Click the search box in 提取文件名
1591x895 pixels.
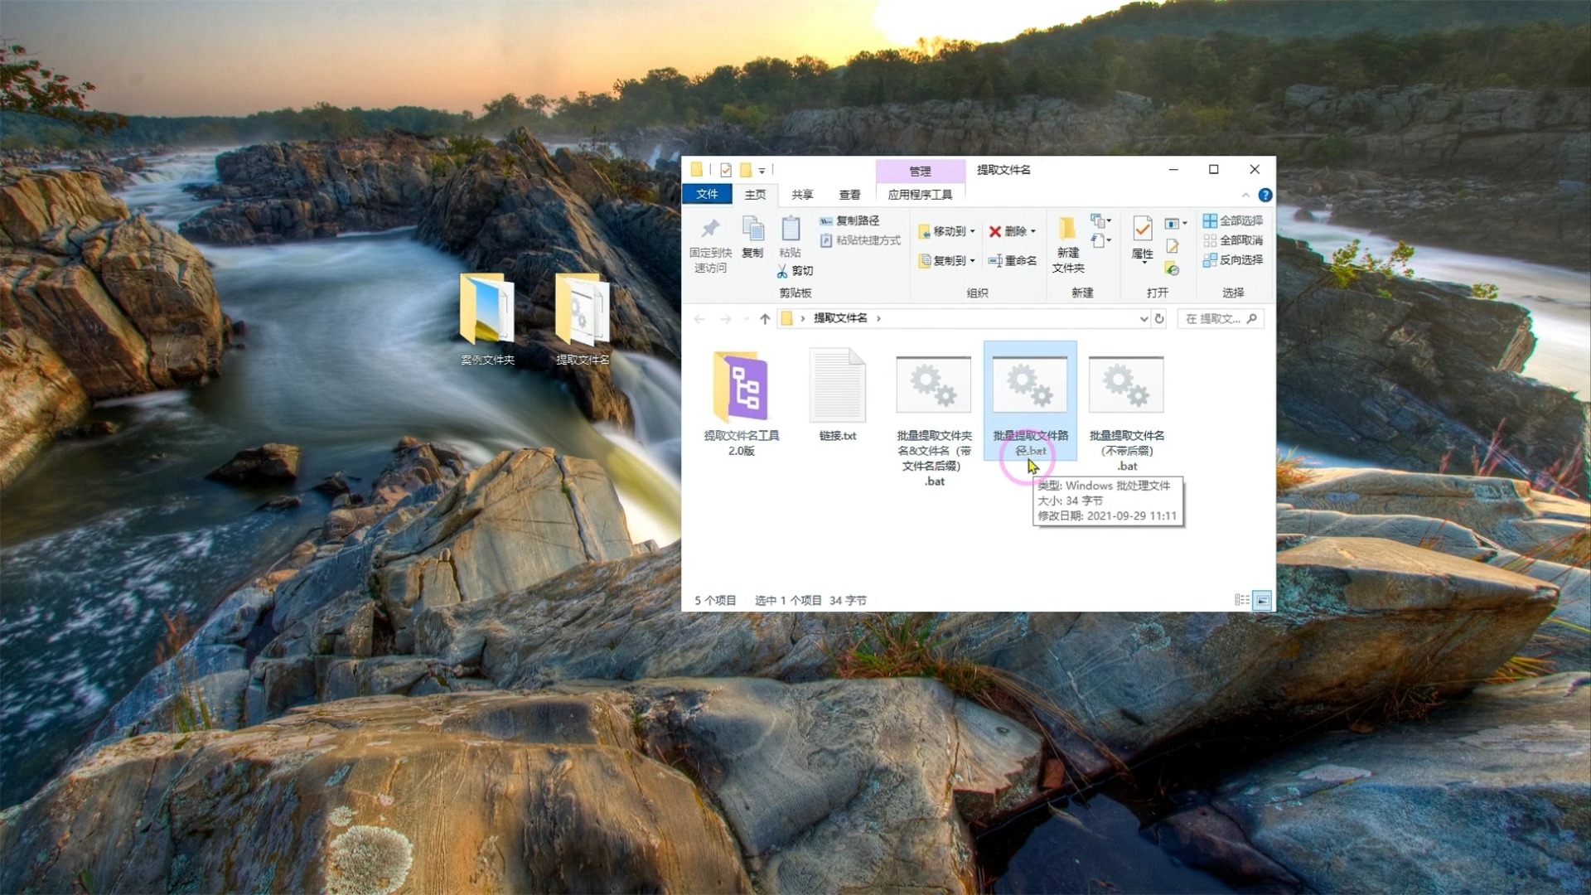[1214, 319]
